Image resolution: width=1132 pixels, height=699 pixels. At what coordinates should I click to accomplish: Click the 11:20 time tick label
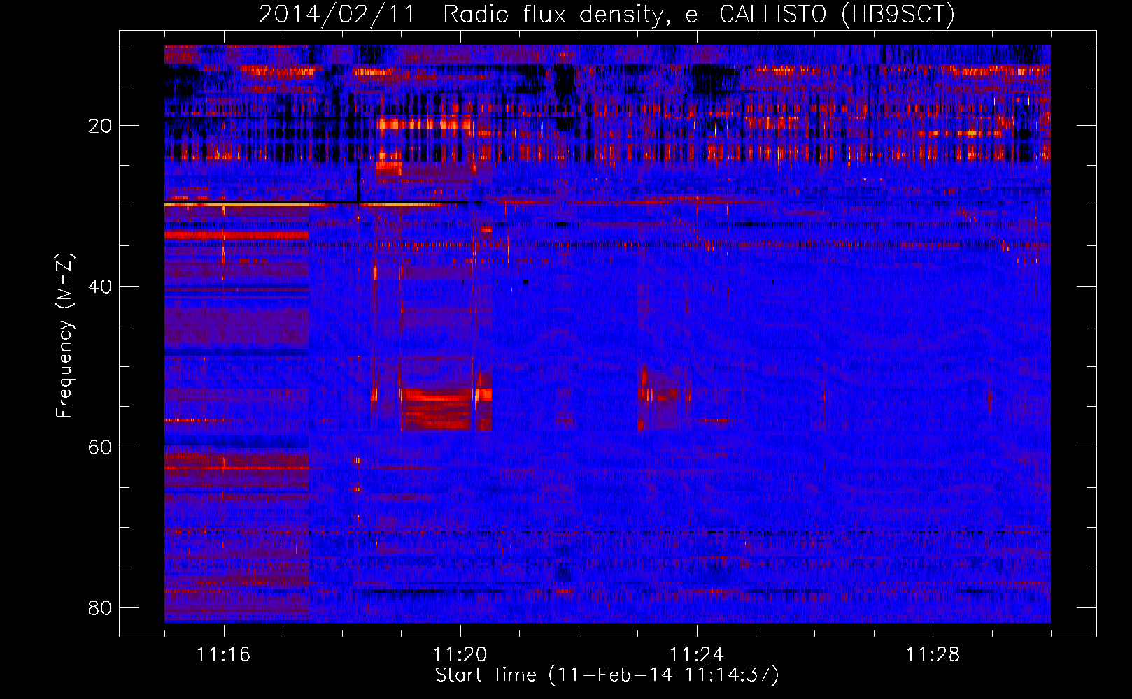(460, 655)
